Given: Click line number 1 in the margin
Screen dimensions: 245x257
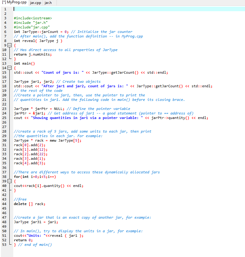Looking at the screenshot, I should coord(5,9).
